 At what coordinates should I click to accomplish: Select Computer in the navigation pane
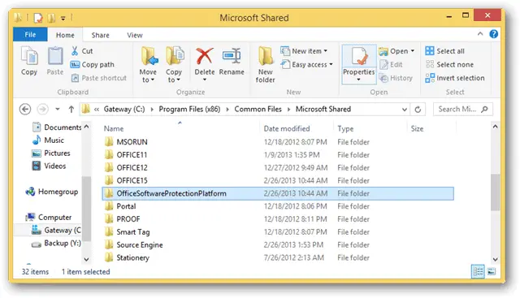click(49, 218)
